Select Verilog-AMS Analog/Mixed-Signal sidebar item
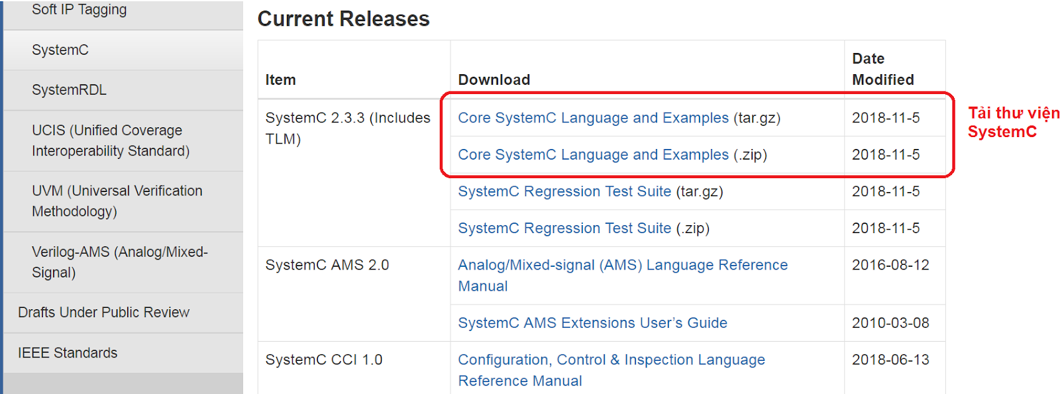Viewport: 1060px width, 394px height. coord(119,262)
